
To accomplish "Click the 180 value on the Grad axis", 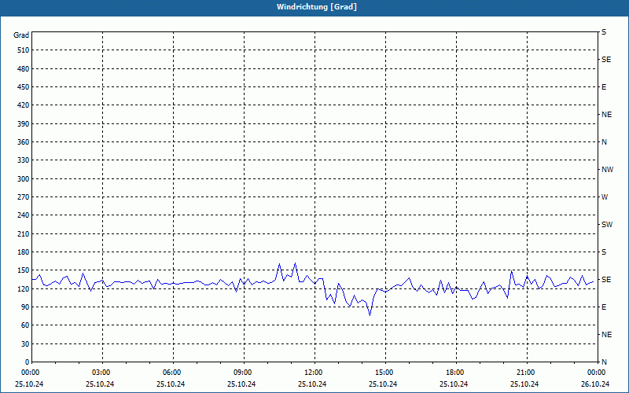I will tap(24, 252).
